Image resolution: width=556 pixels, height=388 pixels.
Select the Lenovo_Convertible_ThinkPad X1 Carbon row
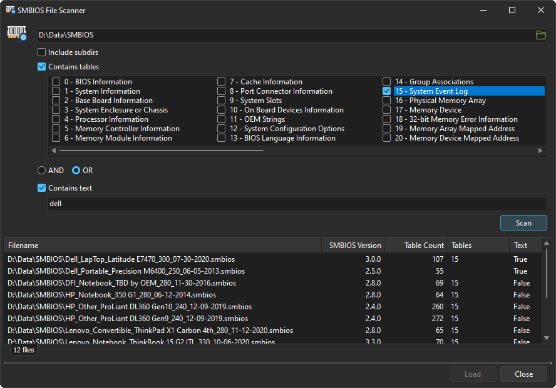273,331
